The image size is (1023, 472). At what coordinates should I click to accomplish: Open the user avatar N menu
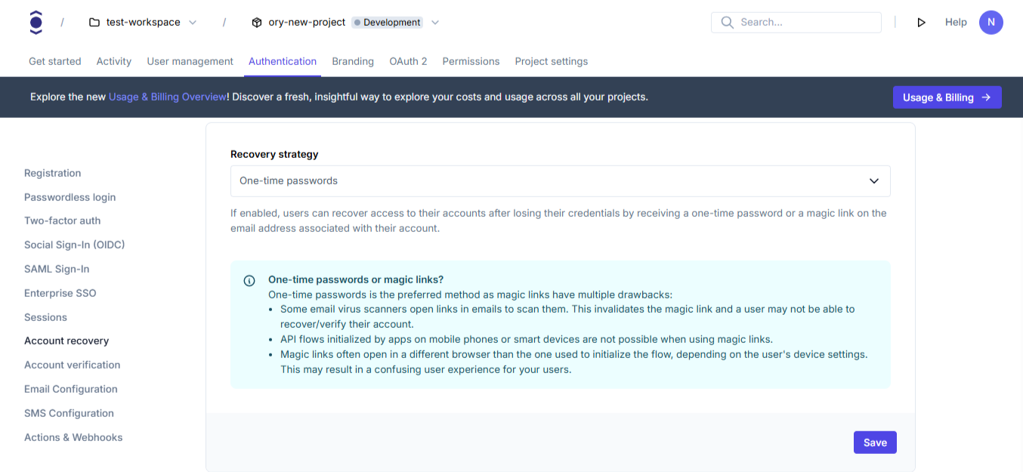click(991, 23)
